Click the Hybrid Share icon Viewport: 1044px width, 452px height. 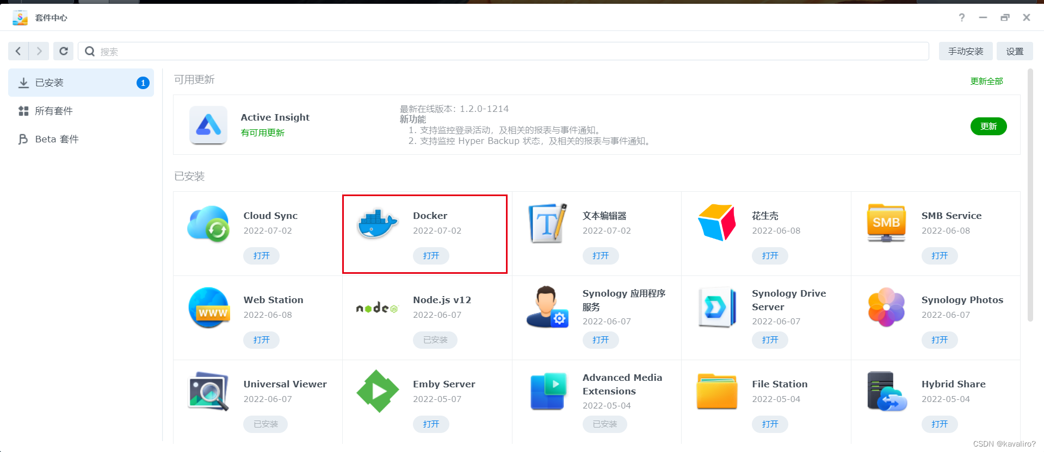[x=887, y=391]
